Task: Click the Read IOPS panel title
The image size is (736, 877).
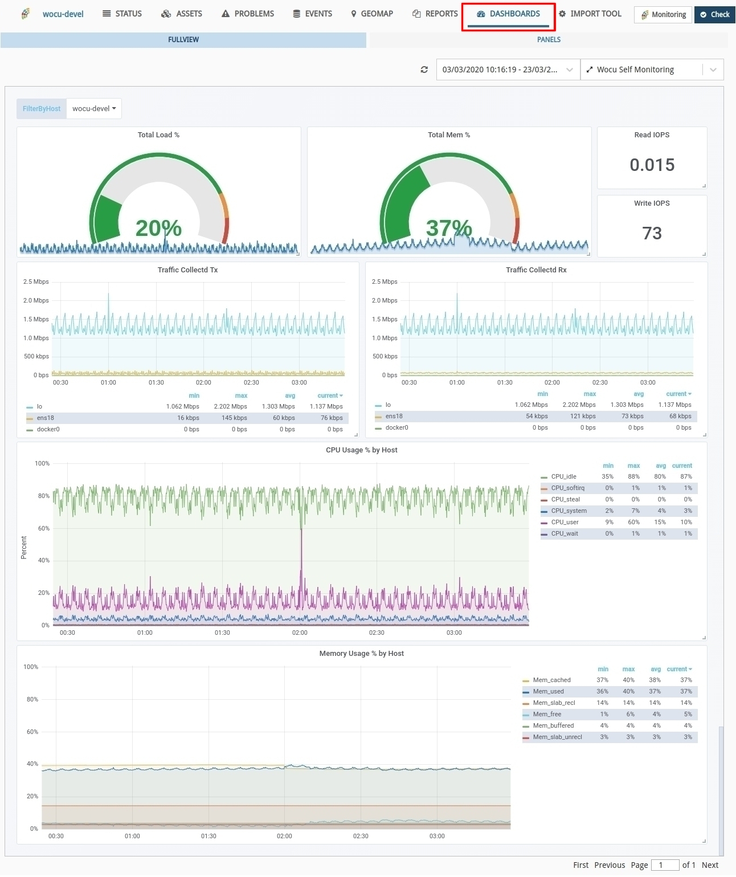Action: [x=652, y=135]
